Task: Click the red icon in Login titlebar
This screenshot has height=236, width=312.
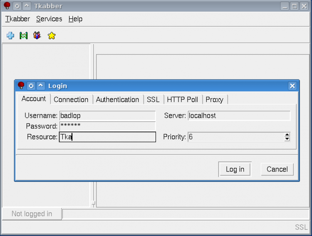Action: (21, 86)
